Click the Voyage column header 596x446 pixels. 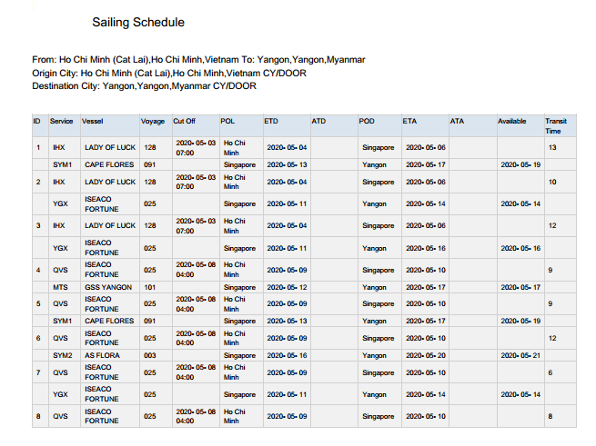pos(153,121)
